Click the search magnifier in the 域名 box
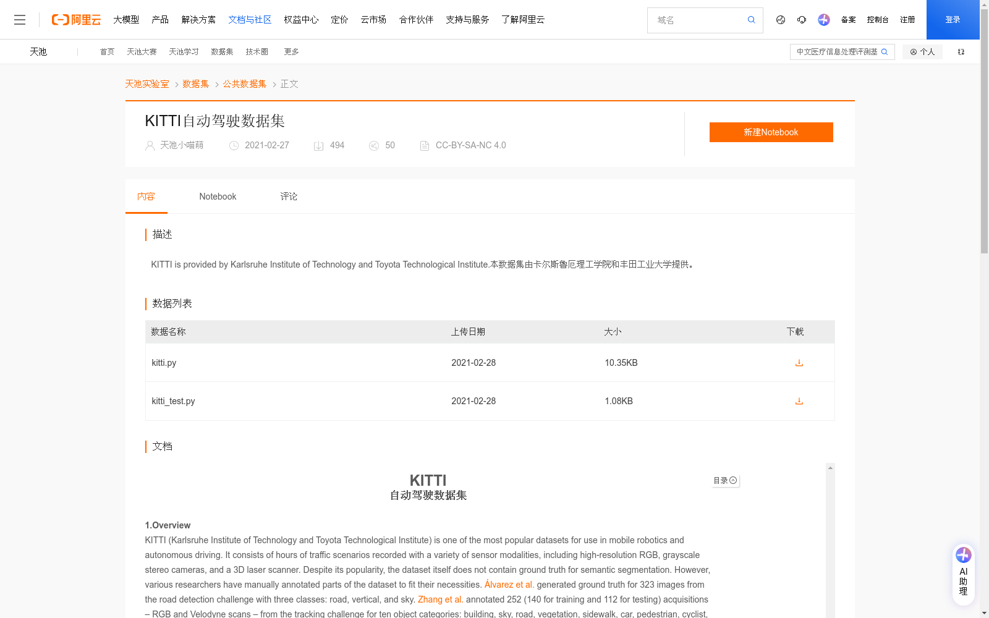This screenshot has height=618, width=989. (751, 20)
